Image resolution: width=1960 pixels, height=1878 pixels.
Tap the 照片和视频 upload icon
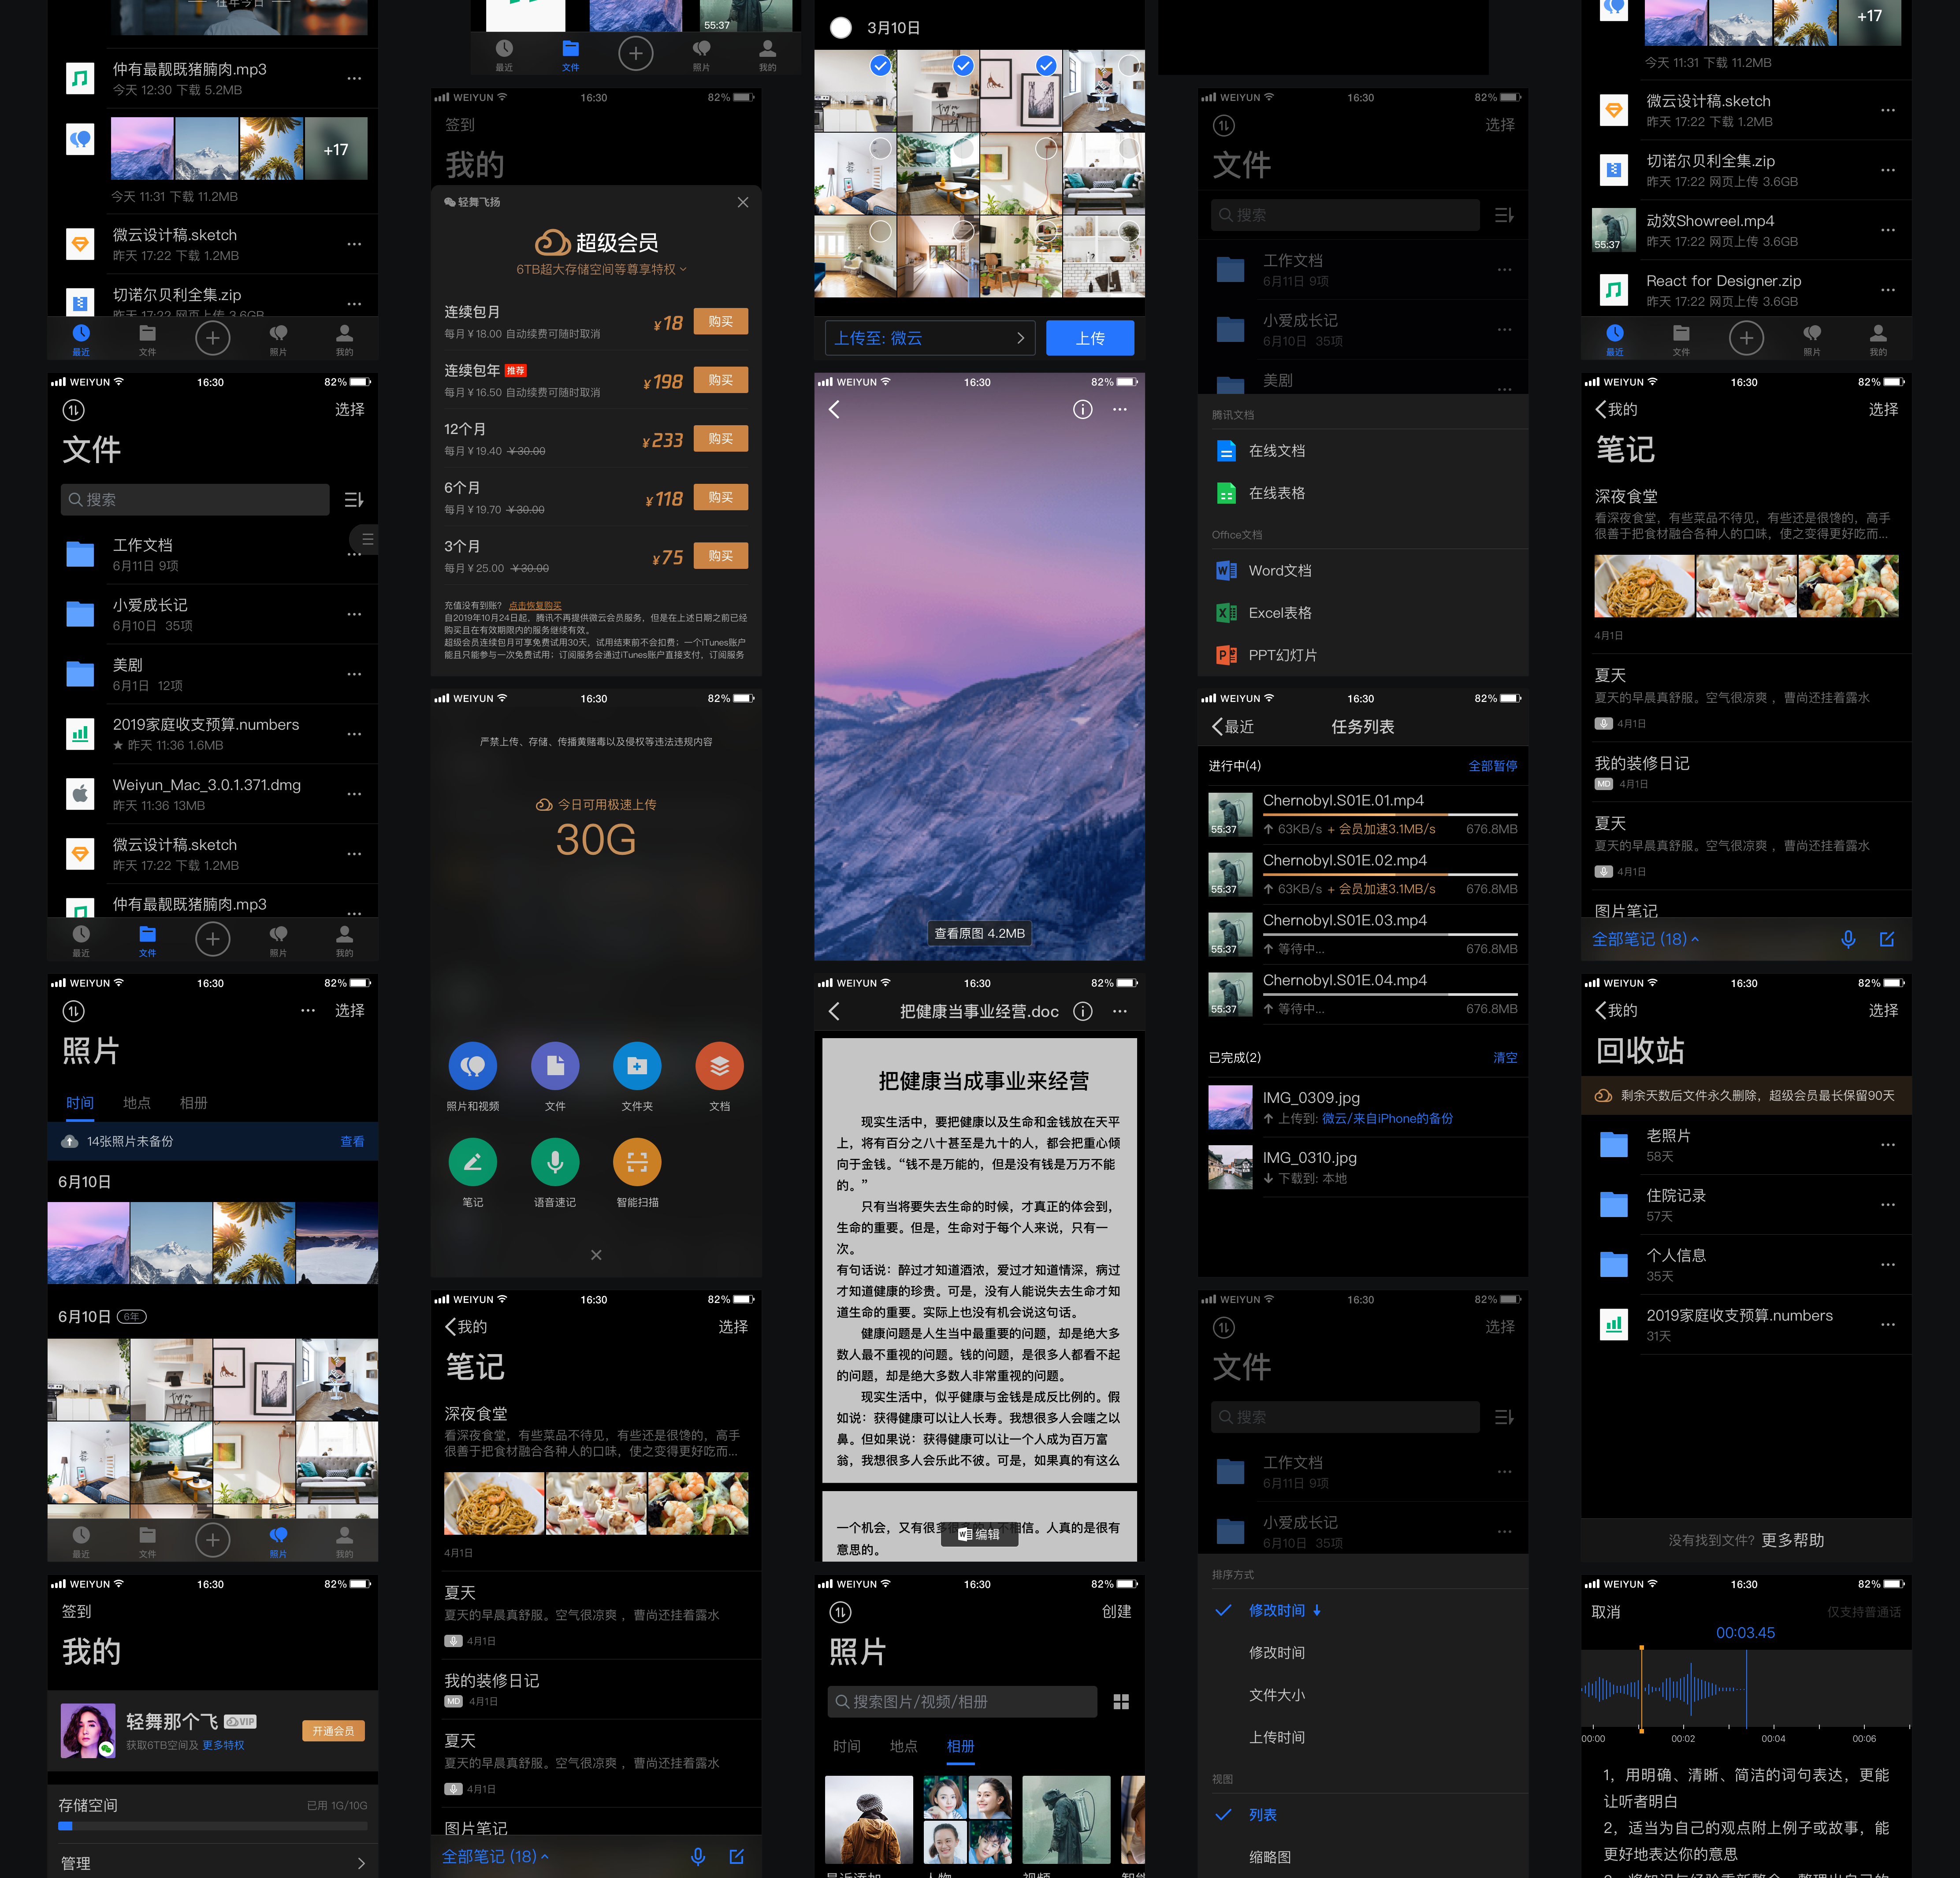(x=473, y=1066)
